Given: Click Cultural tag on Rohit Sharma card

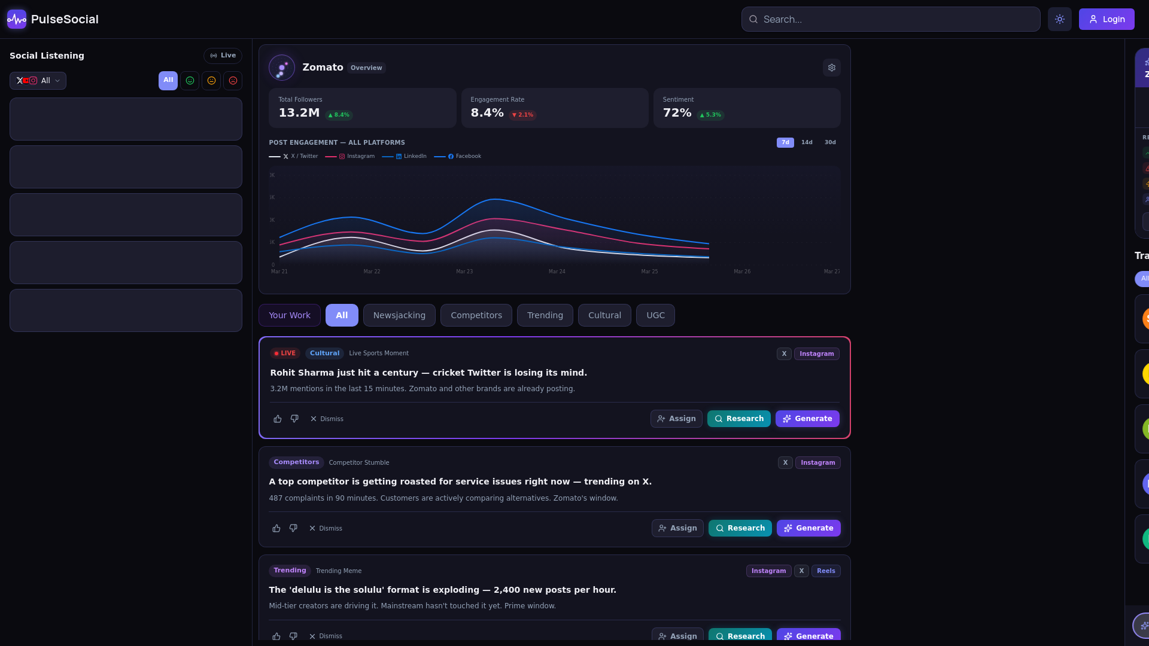Looking at the screenshot, I should click(324, 354).
